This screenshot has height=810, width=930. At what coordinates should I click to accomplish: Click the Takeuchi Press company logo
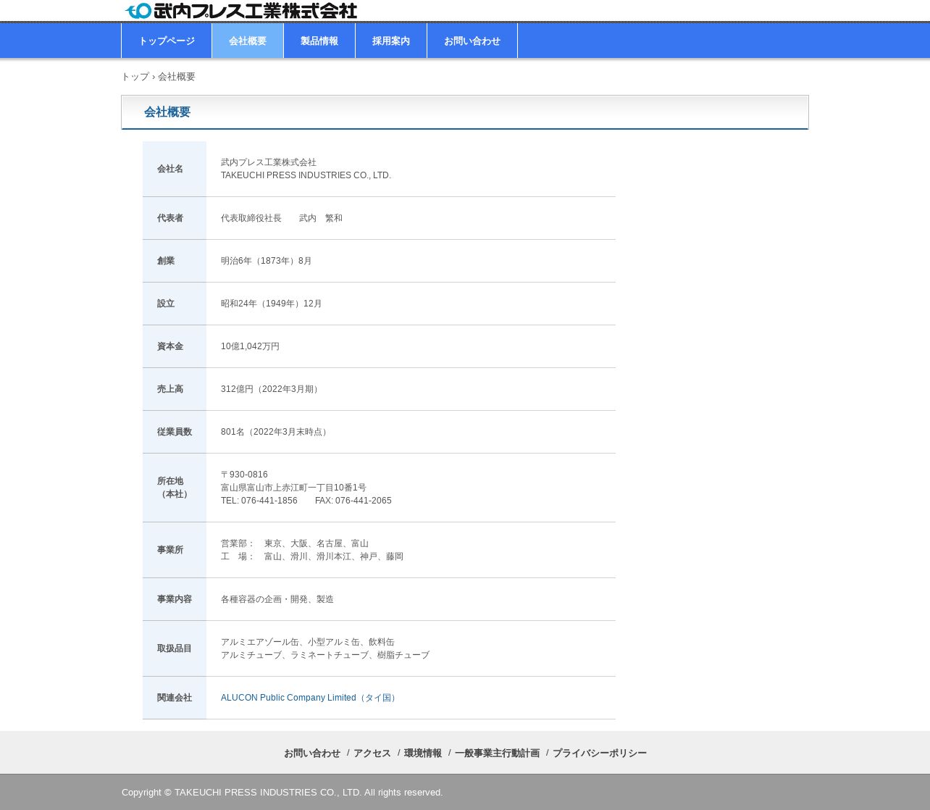(x=240, y=11)
